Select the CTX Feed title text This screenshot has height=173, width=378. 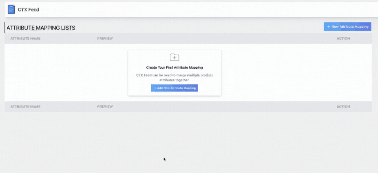(x=28, y=9)
